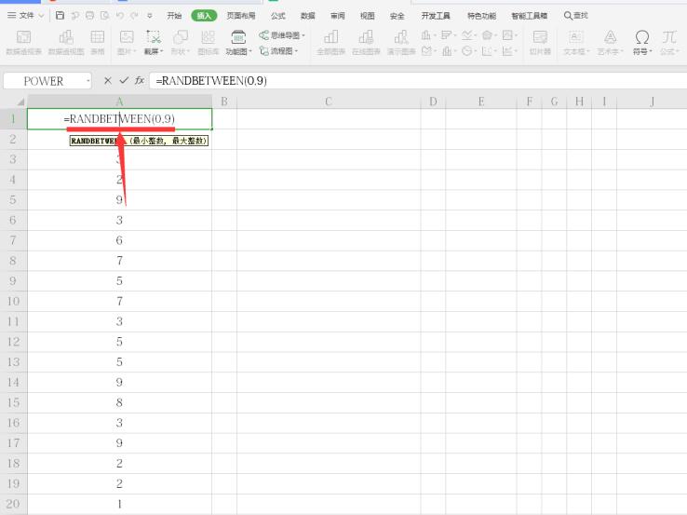The height and width of the screenshot is (515, 687).
Task: Click the Undo arrow icon
Action: point(119,16)
